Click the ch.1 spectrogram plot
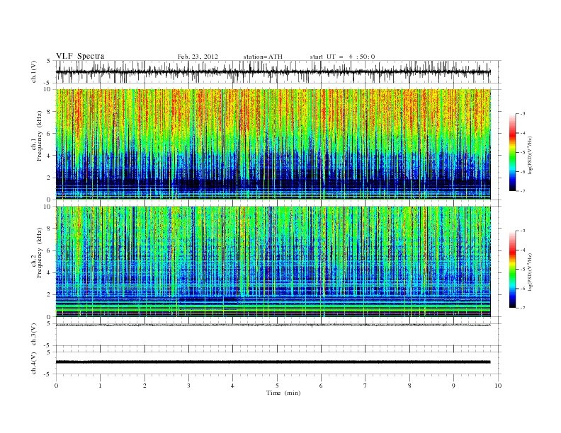This screenshot has height=433, width=561. pyautogui.click(x=273, y=144)
